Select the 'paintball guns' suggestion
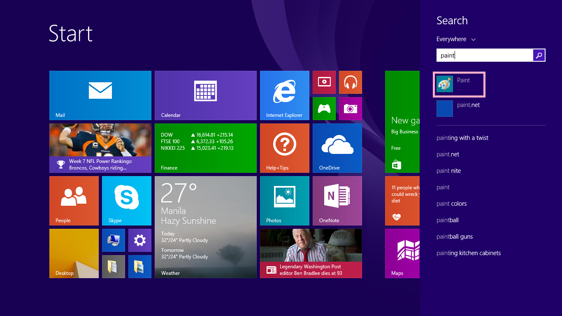The image size is (562, 316). tap(455, 237)
